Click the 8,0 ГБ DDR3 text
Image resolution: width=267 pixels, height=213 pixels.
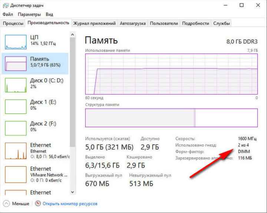(242, 42)
